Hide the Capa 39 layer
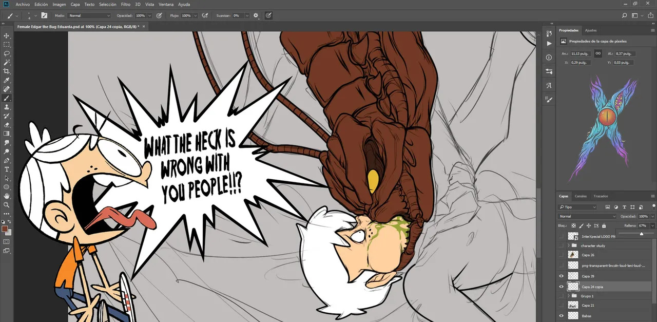This screenshot has width=657, height=322. point(561,276)
